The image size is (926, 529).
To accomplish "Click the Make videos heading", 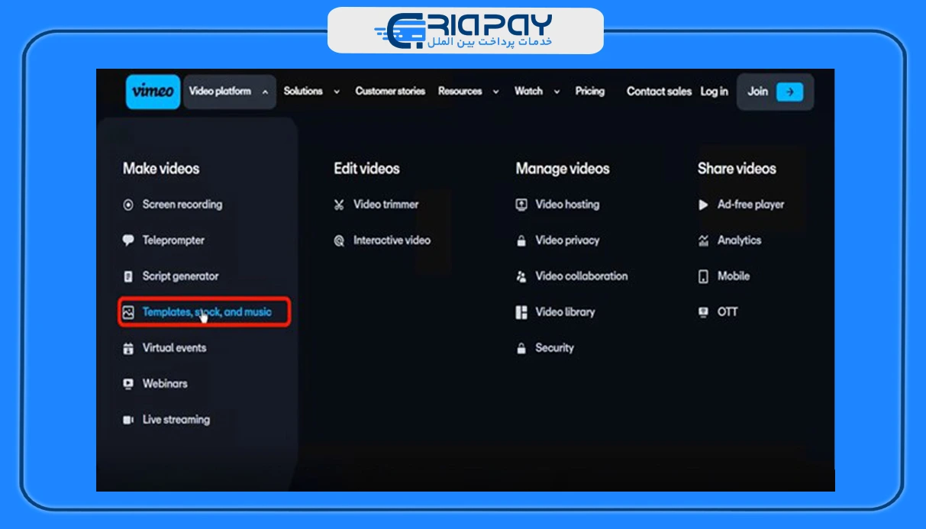I will [x=161, y=169].
